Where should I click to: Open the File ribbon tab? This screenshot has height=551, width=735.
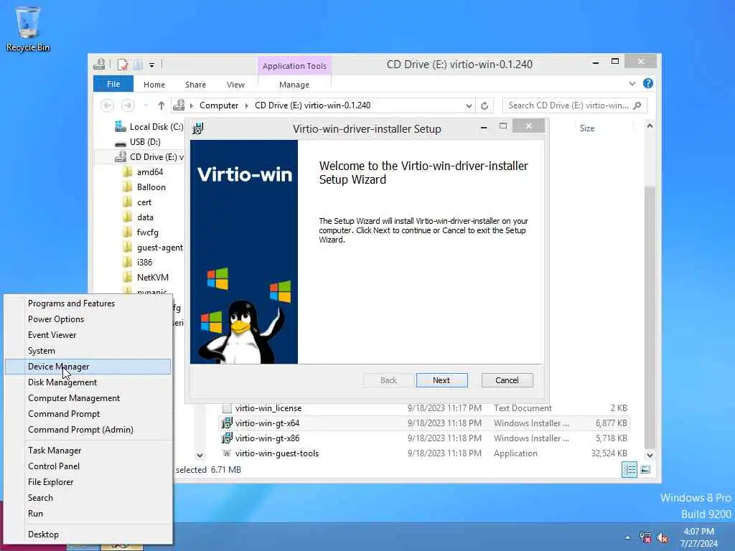click(x=113, y=84)
